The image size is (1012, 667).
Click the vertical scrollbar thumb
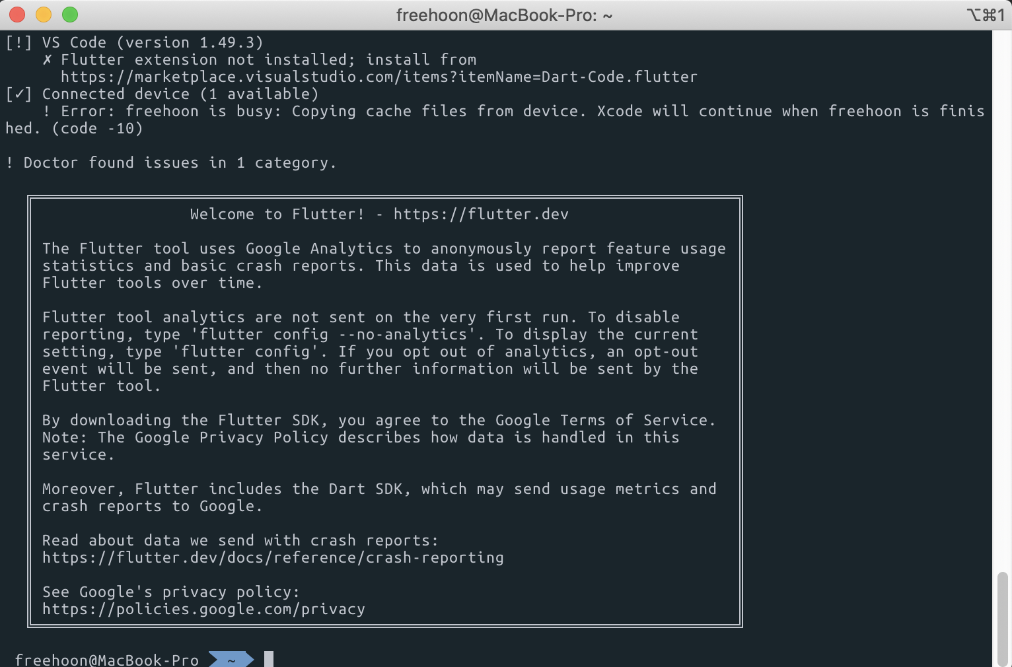coord(1003,618)
